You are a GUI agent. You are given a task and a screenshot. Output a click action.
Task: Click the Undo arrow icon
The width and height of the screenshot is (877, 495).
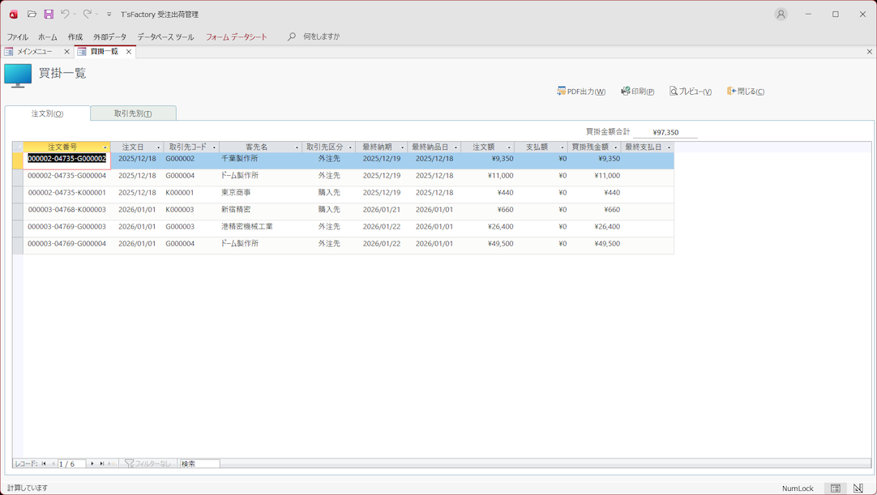pos(65,14)
